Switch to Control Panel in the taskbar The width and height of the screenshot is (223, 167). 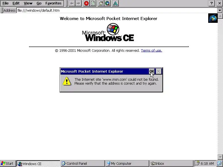[83, 164]
